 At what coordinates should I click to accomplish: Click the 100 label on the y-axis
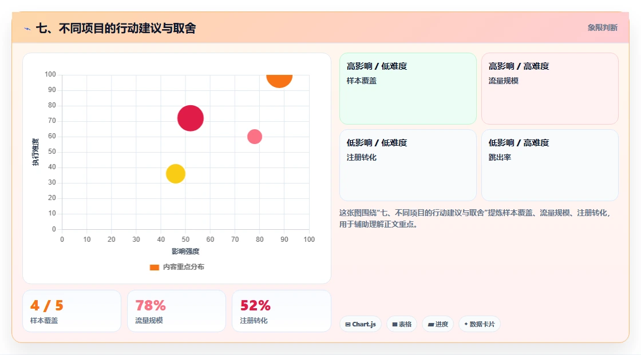pyautogui.click(x=50, y=74)
